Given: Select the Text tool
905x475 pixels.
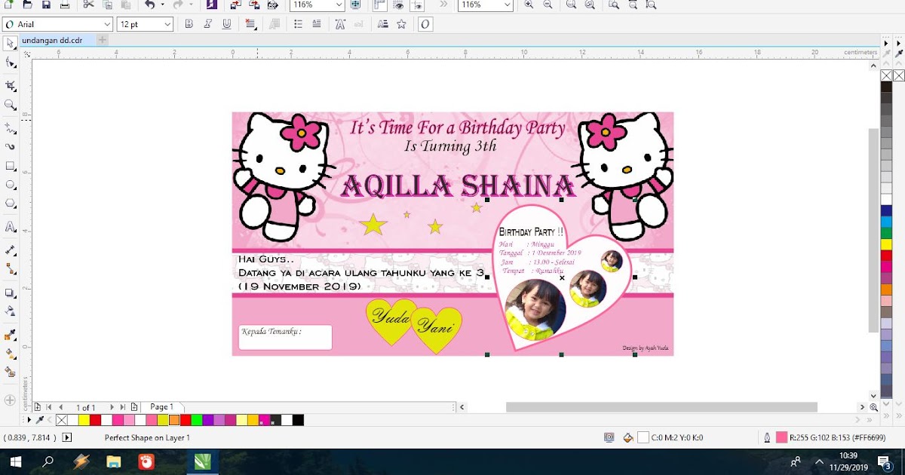Looking at the screenshot, I should (10, 227).
